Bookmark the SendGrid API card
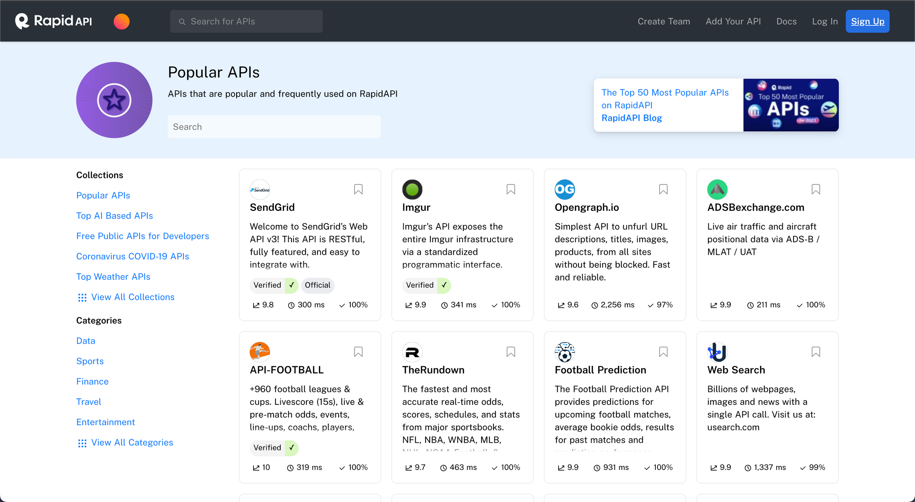Screen dimensions: 915x502 (x=358, y=189)
